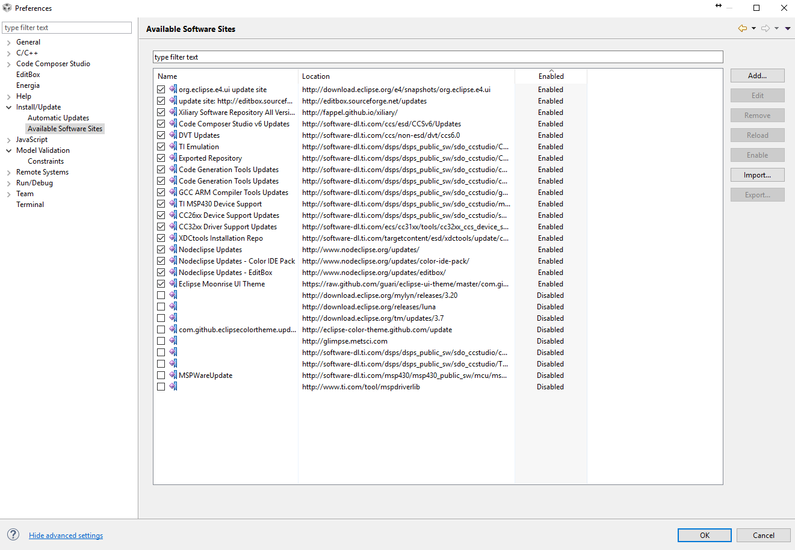The height and width of the screenshot is (550, 795).
Task: Click the DVT Updates site icon
Action: [x=173, y=135]
